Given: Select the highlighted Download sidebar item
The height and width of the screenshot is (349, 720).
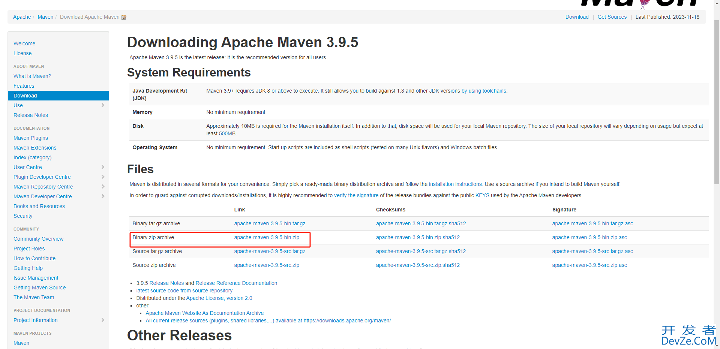Looking at the screenshot, I should pos(58,96).
